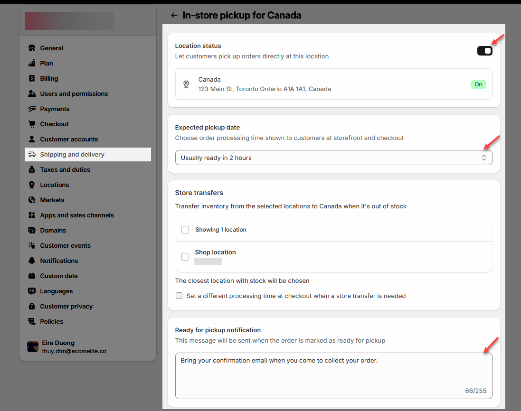Screen dimensions: 521x411
Task: Open Apps and sales channels settings
Action: [77, 215]
